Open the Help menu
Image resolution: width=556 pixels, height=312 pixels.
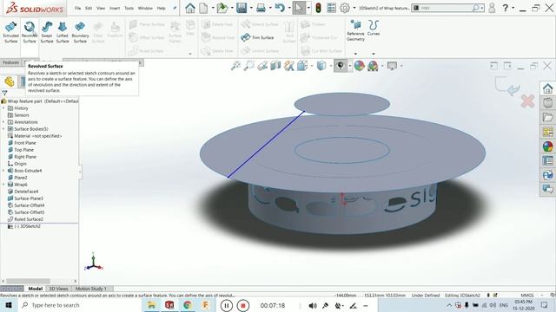(162, 8)
